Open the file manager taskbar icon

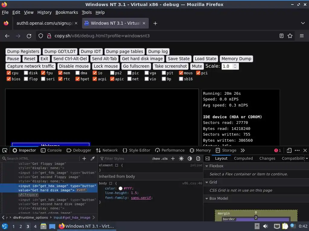(43, 226)
